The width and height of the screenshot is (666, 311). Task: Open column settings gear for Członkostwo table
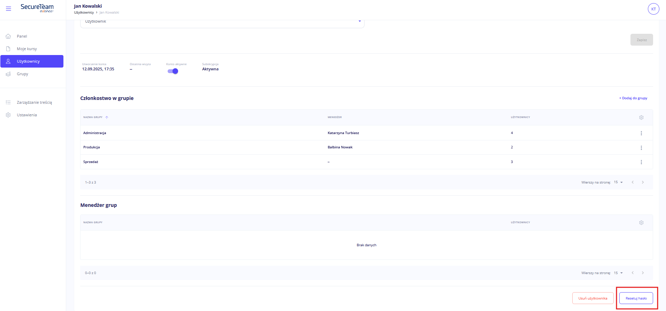click(641, 118)
